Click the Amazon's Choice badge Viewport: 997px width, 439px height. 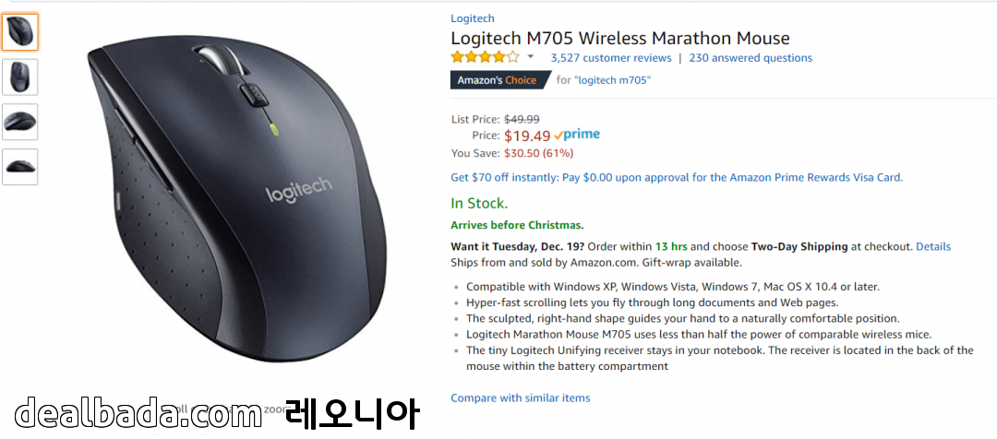[x=497, y=80]
